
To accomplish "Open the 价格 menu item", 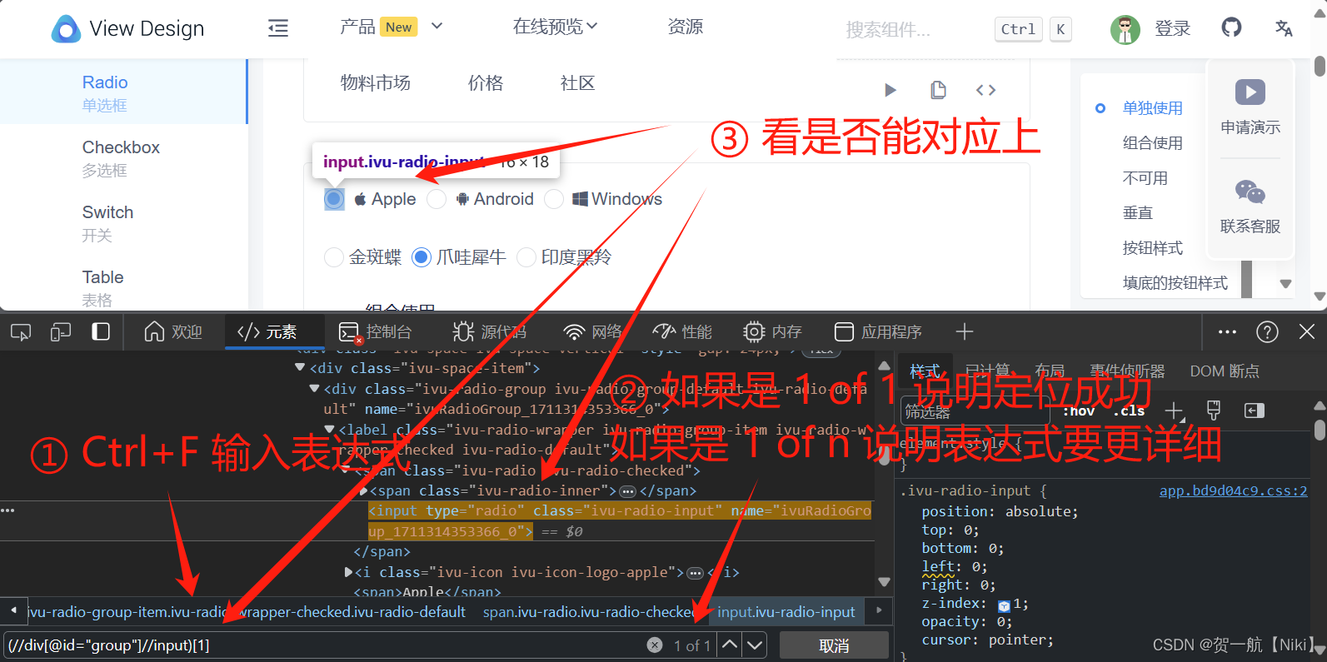I will [486, 82].
